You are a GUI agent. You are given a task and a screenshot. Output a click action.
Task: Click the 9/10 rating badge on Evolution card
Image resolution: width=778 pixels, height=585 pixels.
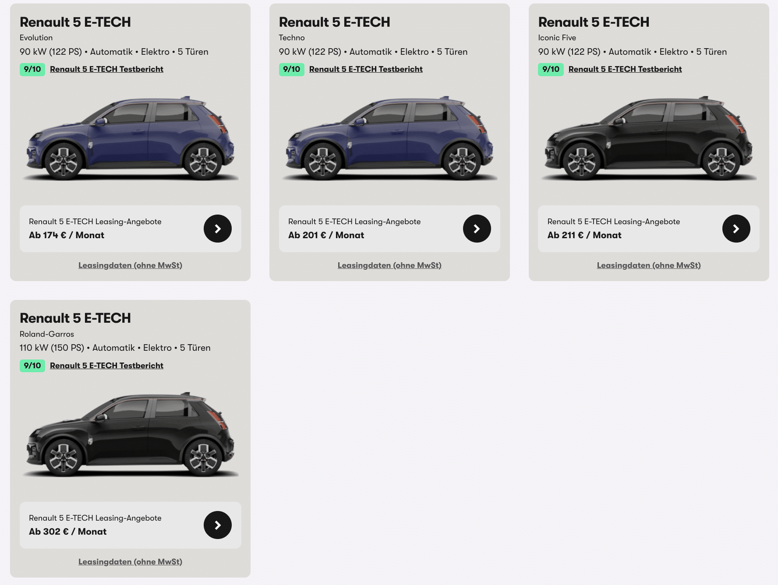(x=32, y=69)
